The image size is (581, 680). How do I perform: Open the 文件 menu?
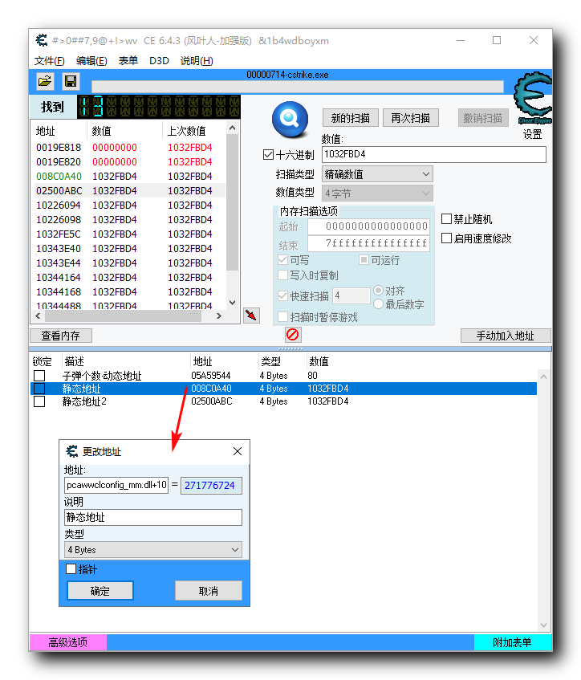click(x=50, y=61)
